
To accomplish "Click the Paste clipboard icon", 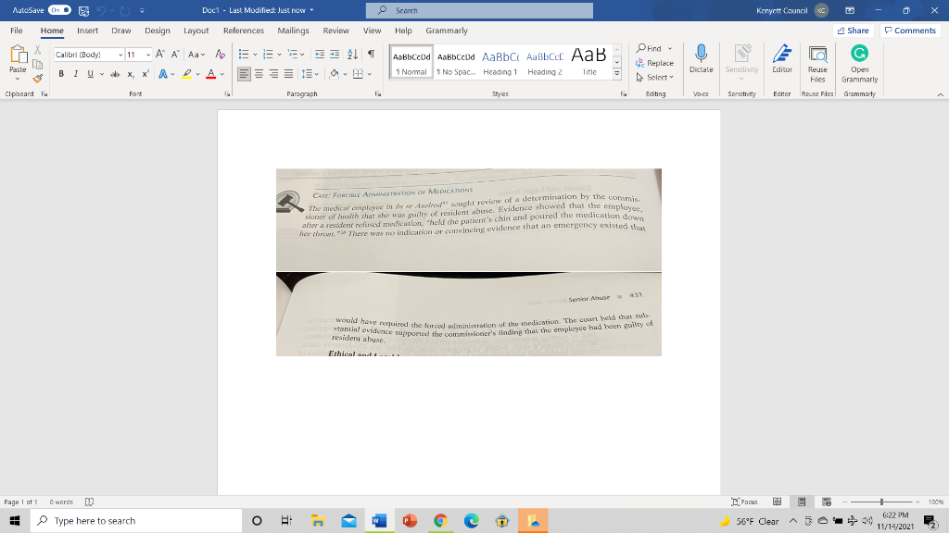I will 19,55.
